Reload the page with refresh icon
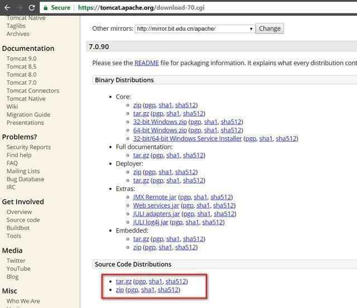Screen dimensions: 357x308 point(32,7)
